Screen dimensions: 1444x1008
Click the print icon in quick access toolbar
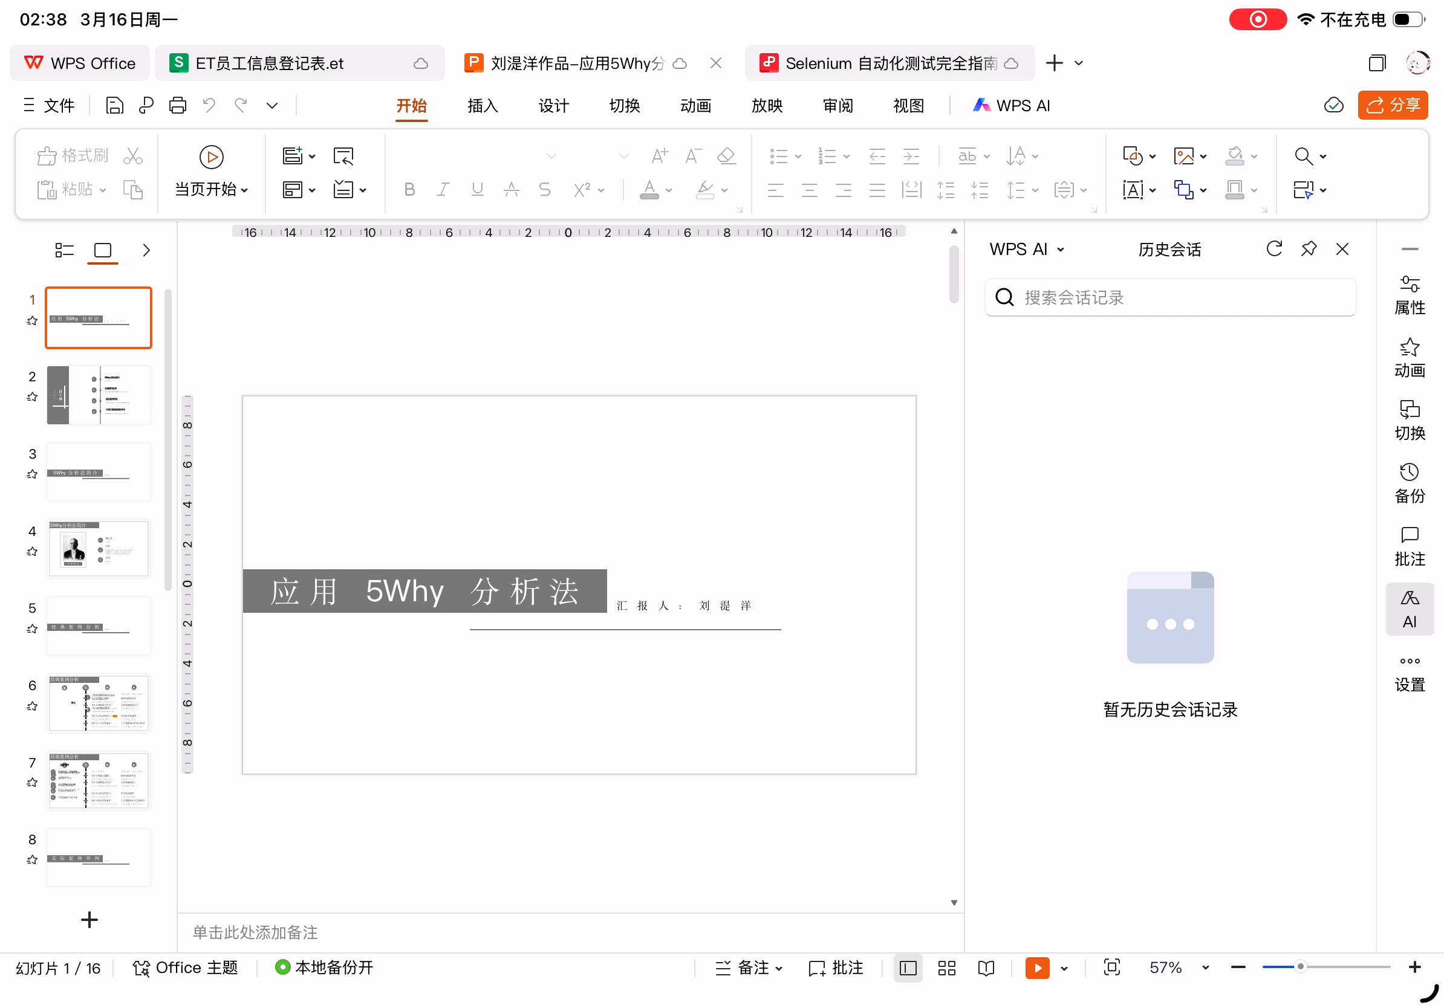tap(177, 106)
